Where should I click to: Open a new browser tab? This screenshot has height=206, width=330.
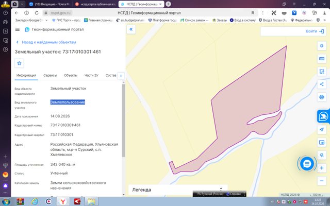point(168,4)
